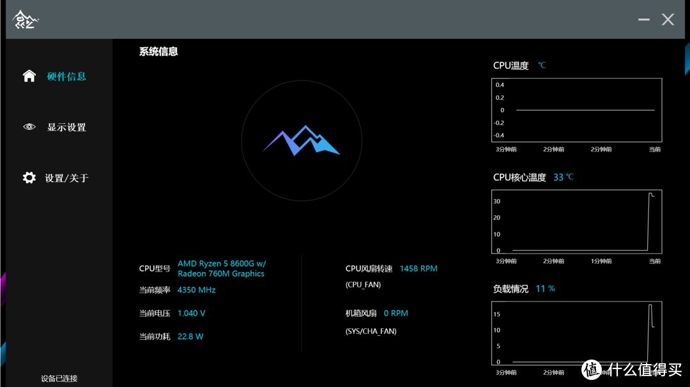The height and width of the screenshot is (387, 690).
Task: Click the blue mountain logo in the circle
Action: pyautogui.click(x=302, y=140)
